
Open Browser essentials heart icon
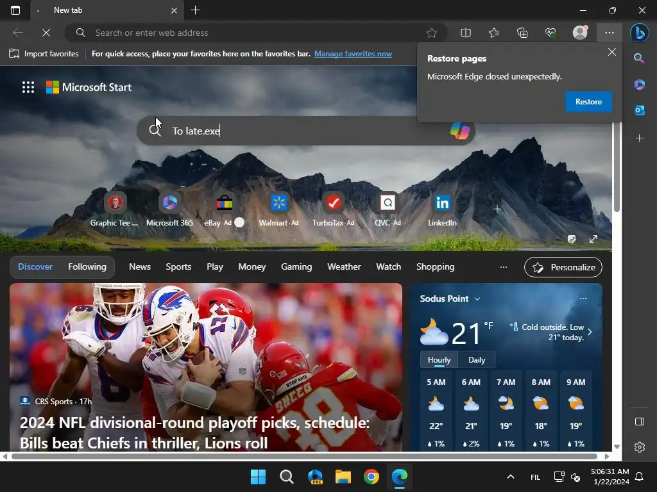[550, 33]
